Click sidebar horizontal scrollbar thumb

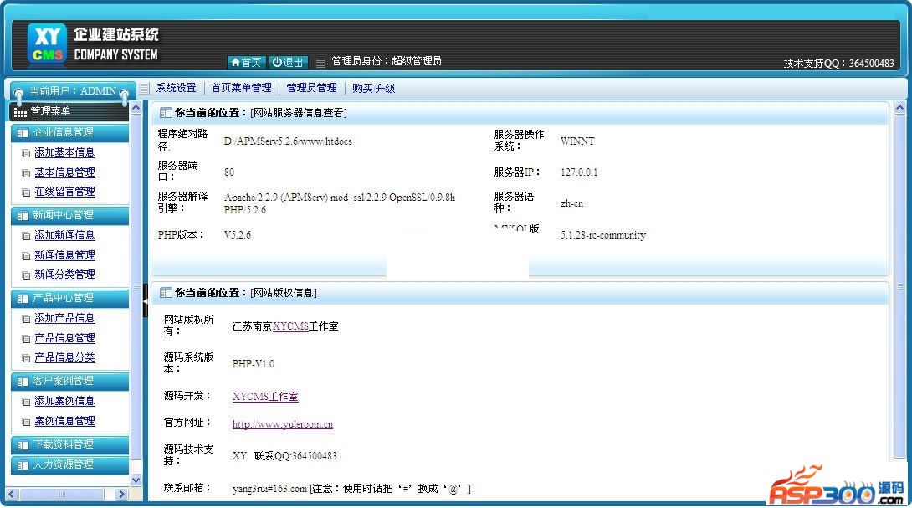[62, 494]
